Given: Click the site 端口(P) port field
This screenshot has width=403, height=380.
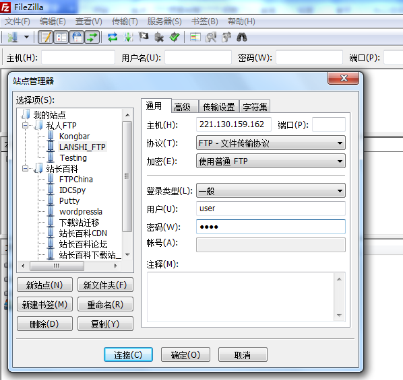Looking at the screenshot, I should pyautogui.click(x=329, y=124).
